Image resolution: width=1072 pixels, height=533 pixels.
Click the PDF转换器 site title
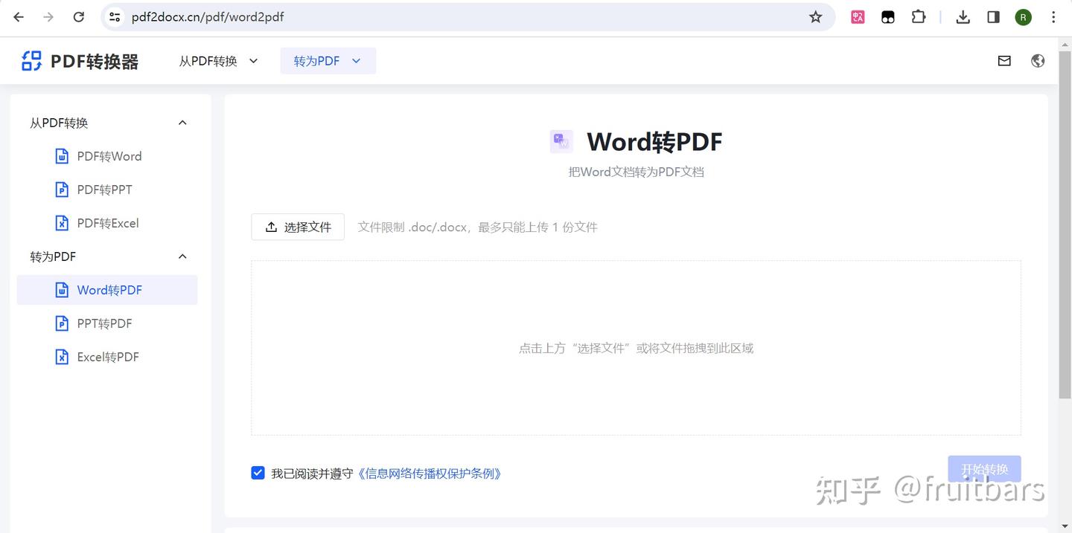coord(95,62)
